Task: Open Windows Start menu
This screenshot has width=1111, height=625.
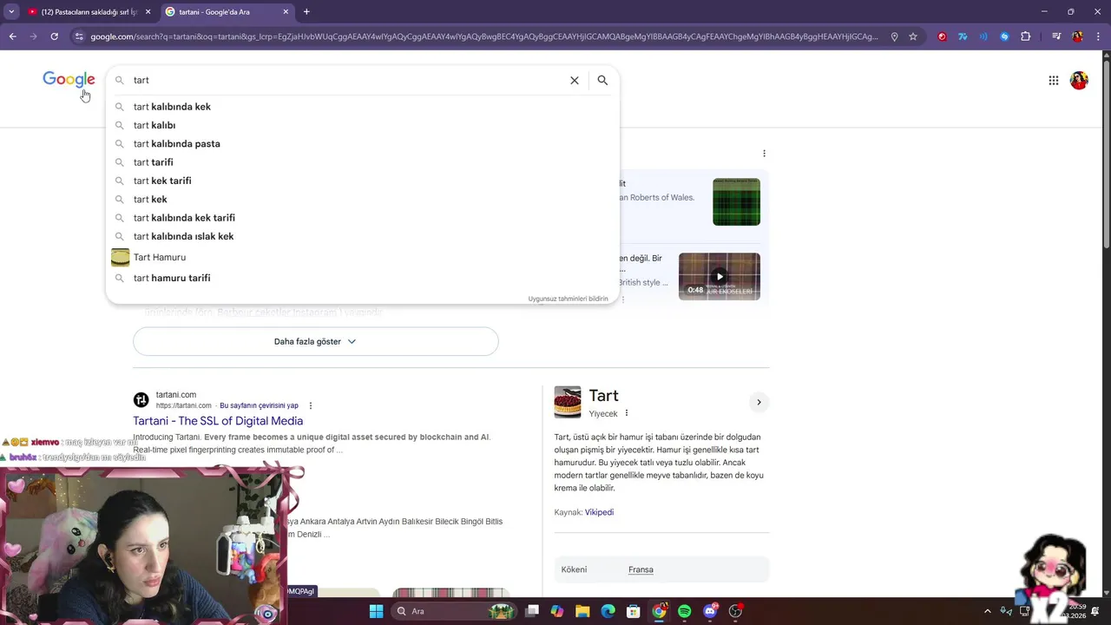Action: (376, 611)
